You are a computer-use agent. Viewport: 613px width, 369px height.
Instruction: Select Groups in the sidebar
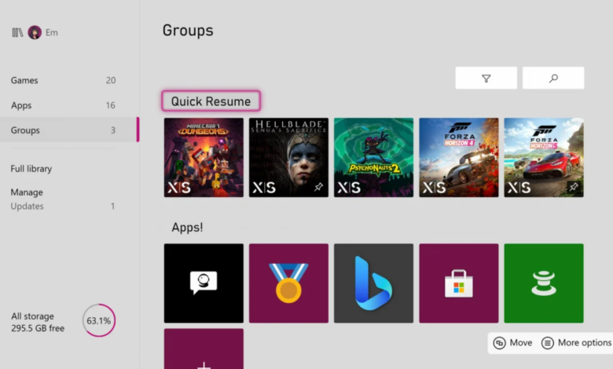click(69, 130)
